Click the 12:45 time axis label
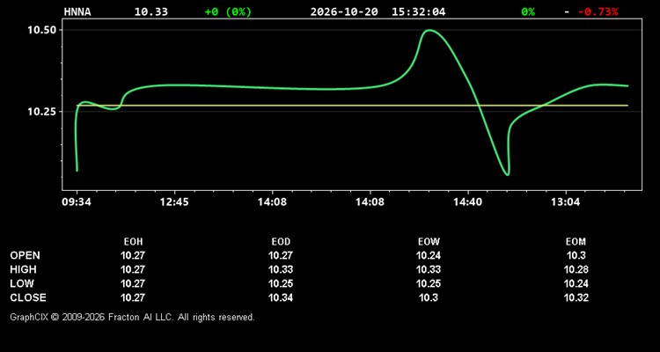Image resolution: width=660 pixels, height=352 pixels. click(x=174, y=202)
